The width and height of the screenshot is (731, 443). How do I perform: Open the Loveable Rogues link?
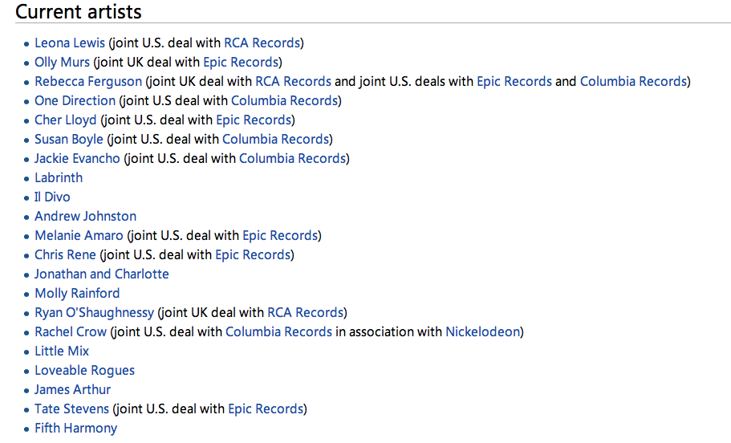pos(85,370)
